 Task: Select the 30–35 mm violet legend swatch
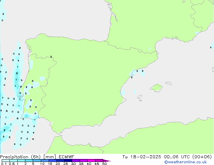coord(76,161)
